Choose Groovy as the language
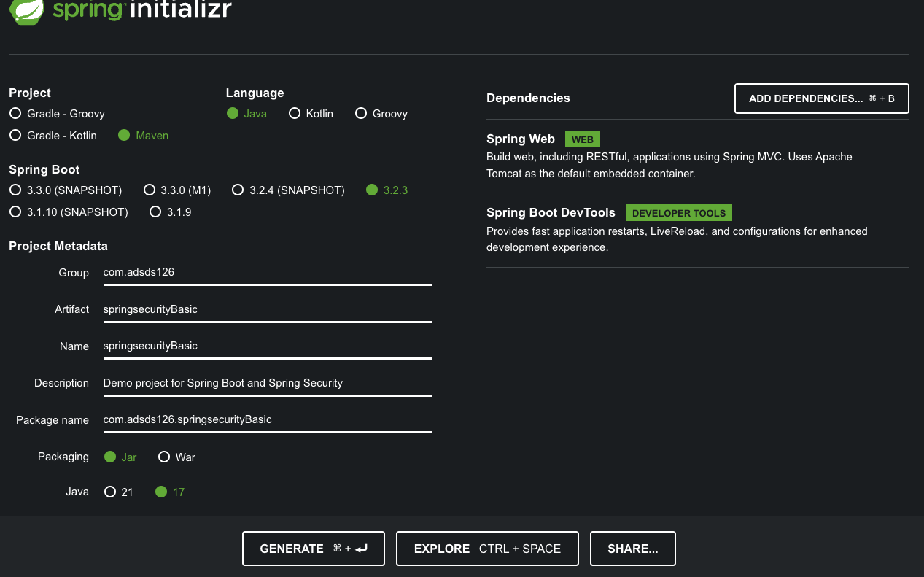Viewport: 924px width, 577px height. (381, 114)
